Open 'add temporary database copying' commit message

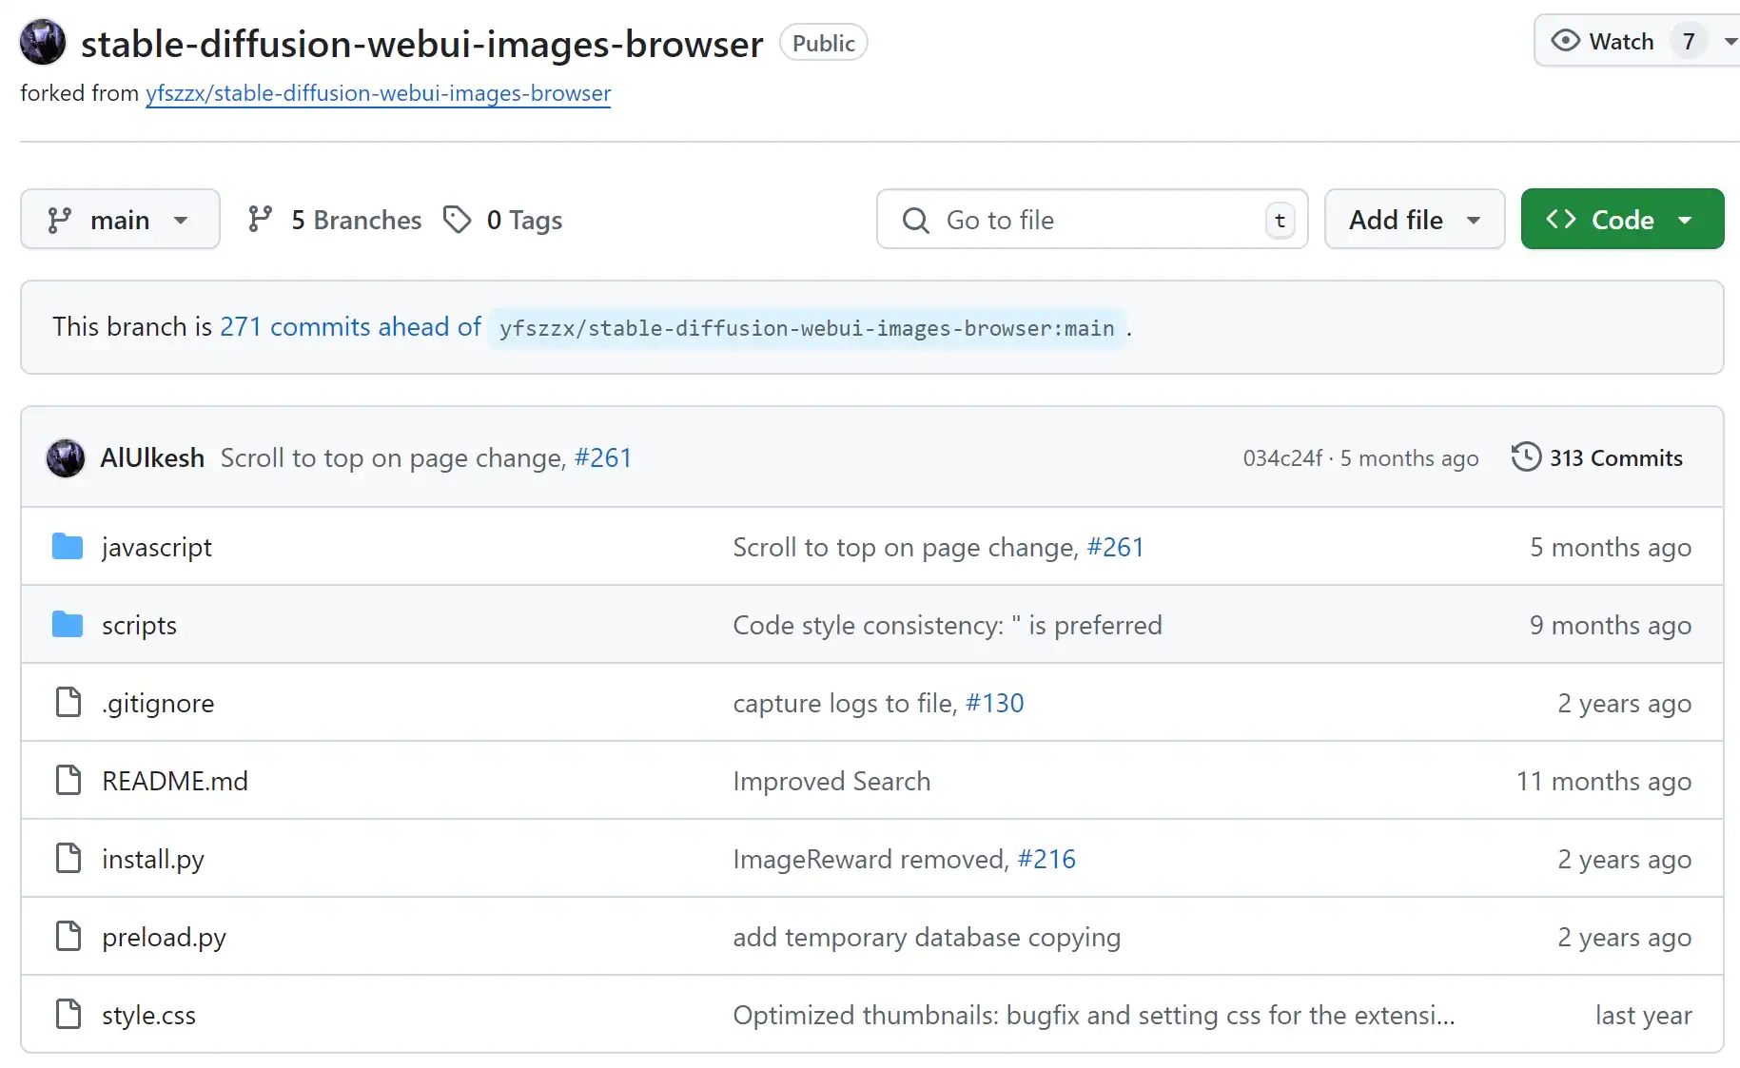point(927,938)
